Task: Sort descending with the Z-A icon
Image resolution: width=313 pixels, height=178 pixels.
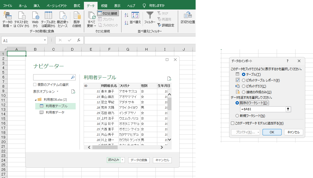Action: tap(126, 23)
